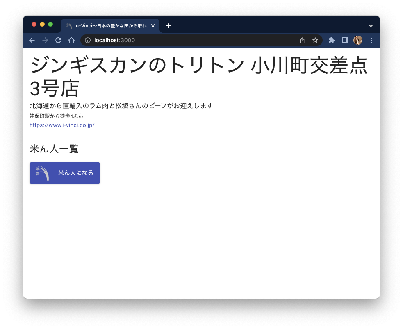Screen dimensions: 403x329
Task: Open the Extensions puzzle icon
Action: [x=332, y=40]
